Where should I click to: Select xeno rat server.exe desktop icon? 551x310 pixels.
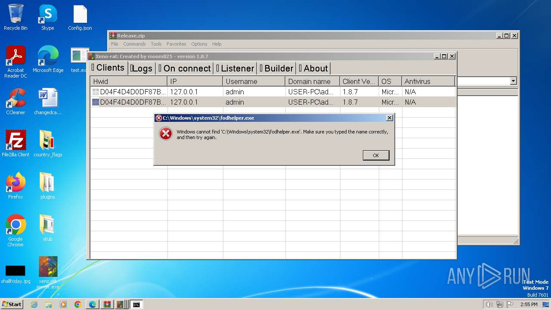tap(48, 273)
